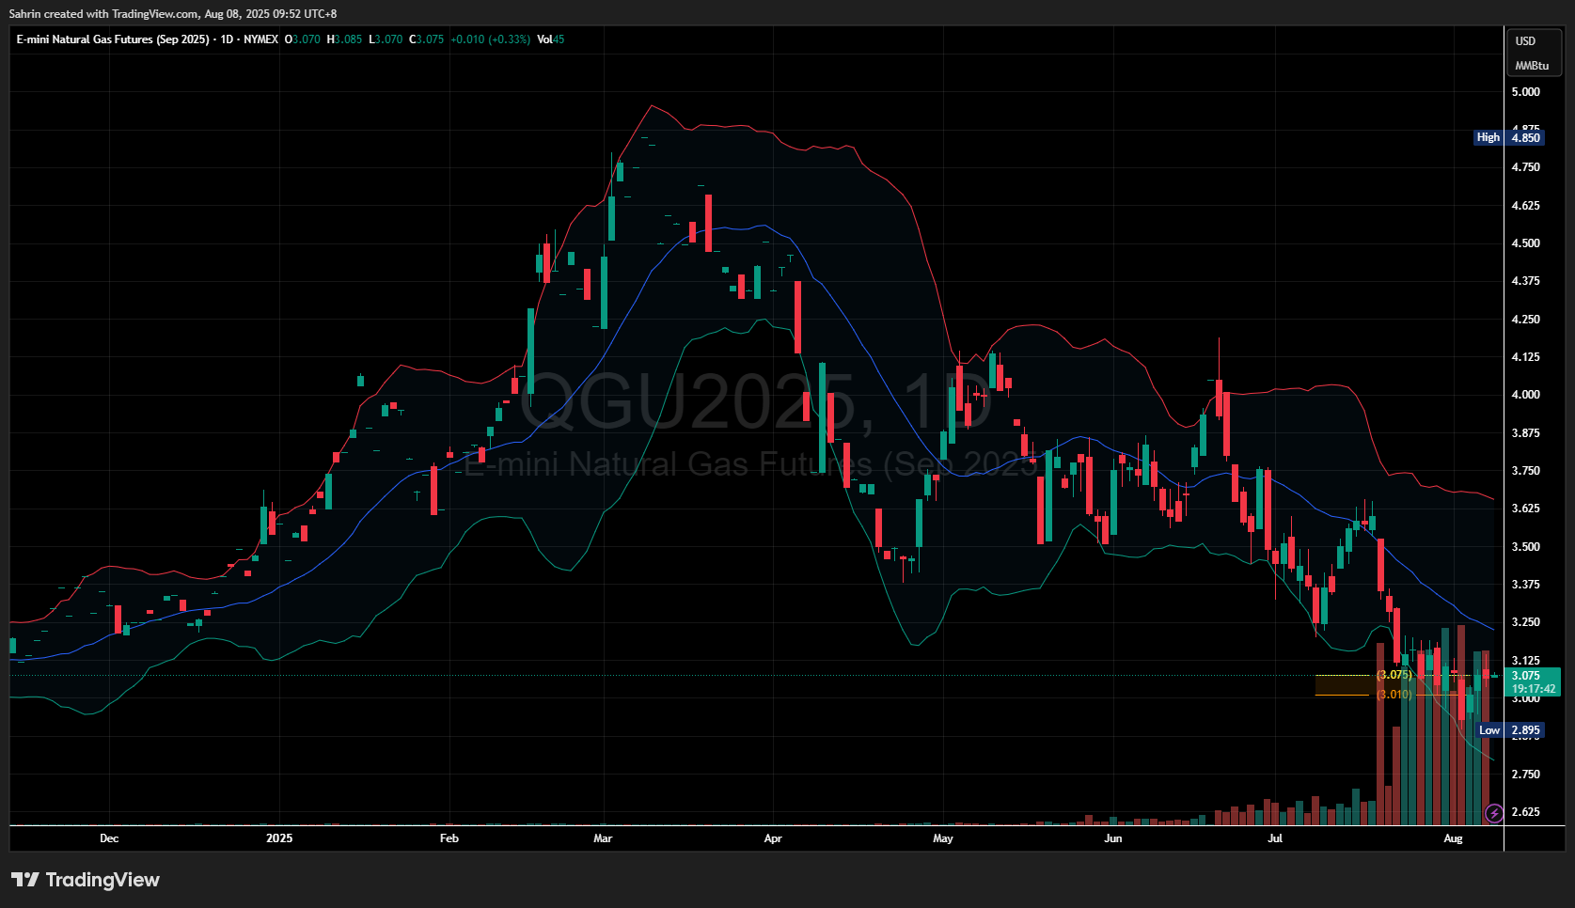
Task: Click the 3.125 price axis label
Action: click(x=1525, y=661)
